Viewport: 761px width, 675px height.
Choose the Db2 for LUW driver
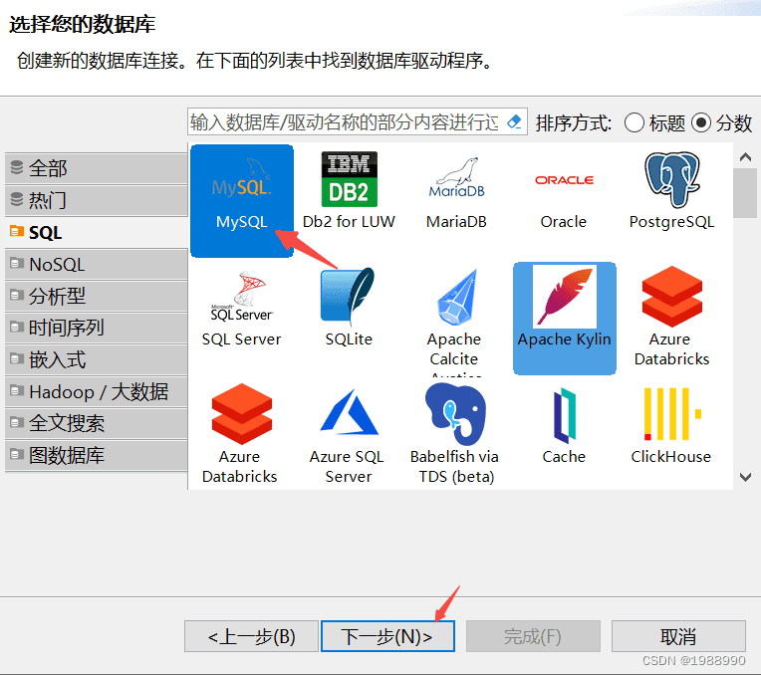pos(349,191)
